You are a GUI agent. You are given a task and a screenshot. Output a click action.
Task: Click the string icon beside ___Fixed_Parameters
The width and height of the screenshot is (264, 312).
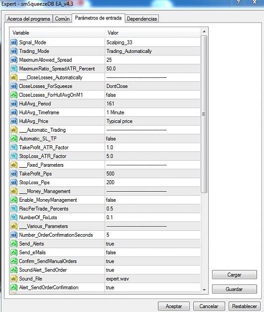14,165
